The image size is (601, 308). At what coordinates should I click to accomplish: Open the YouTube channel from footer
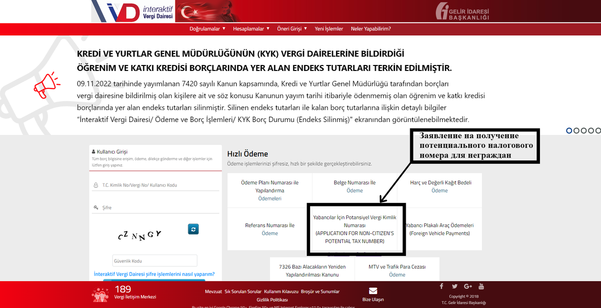coord(481,286)
